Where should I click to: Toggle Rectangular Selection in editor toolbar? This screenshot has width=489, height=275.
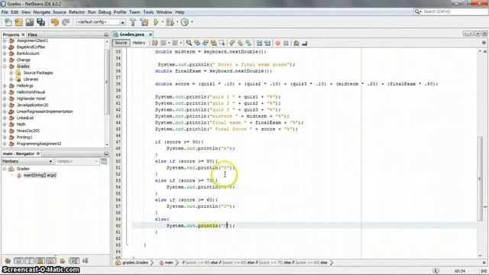pyautogui.click(x=222, y=43)
